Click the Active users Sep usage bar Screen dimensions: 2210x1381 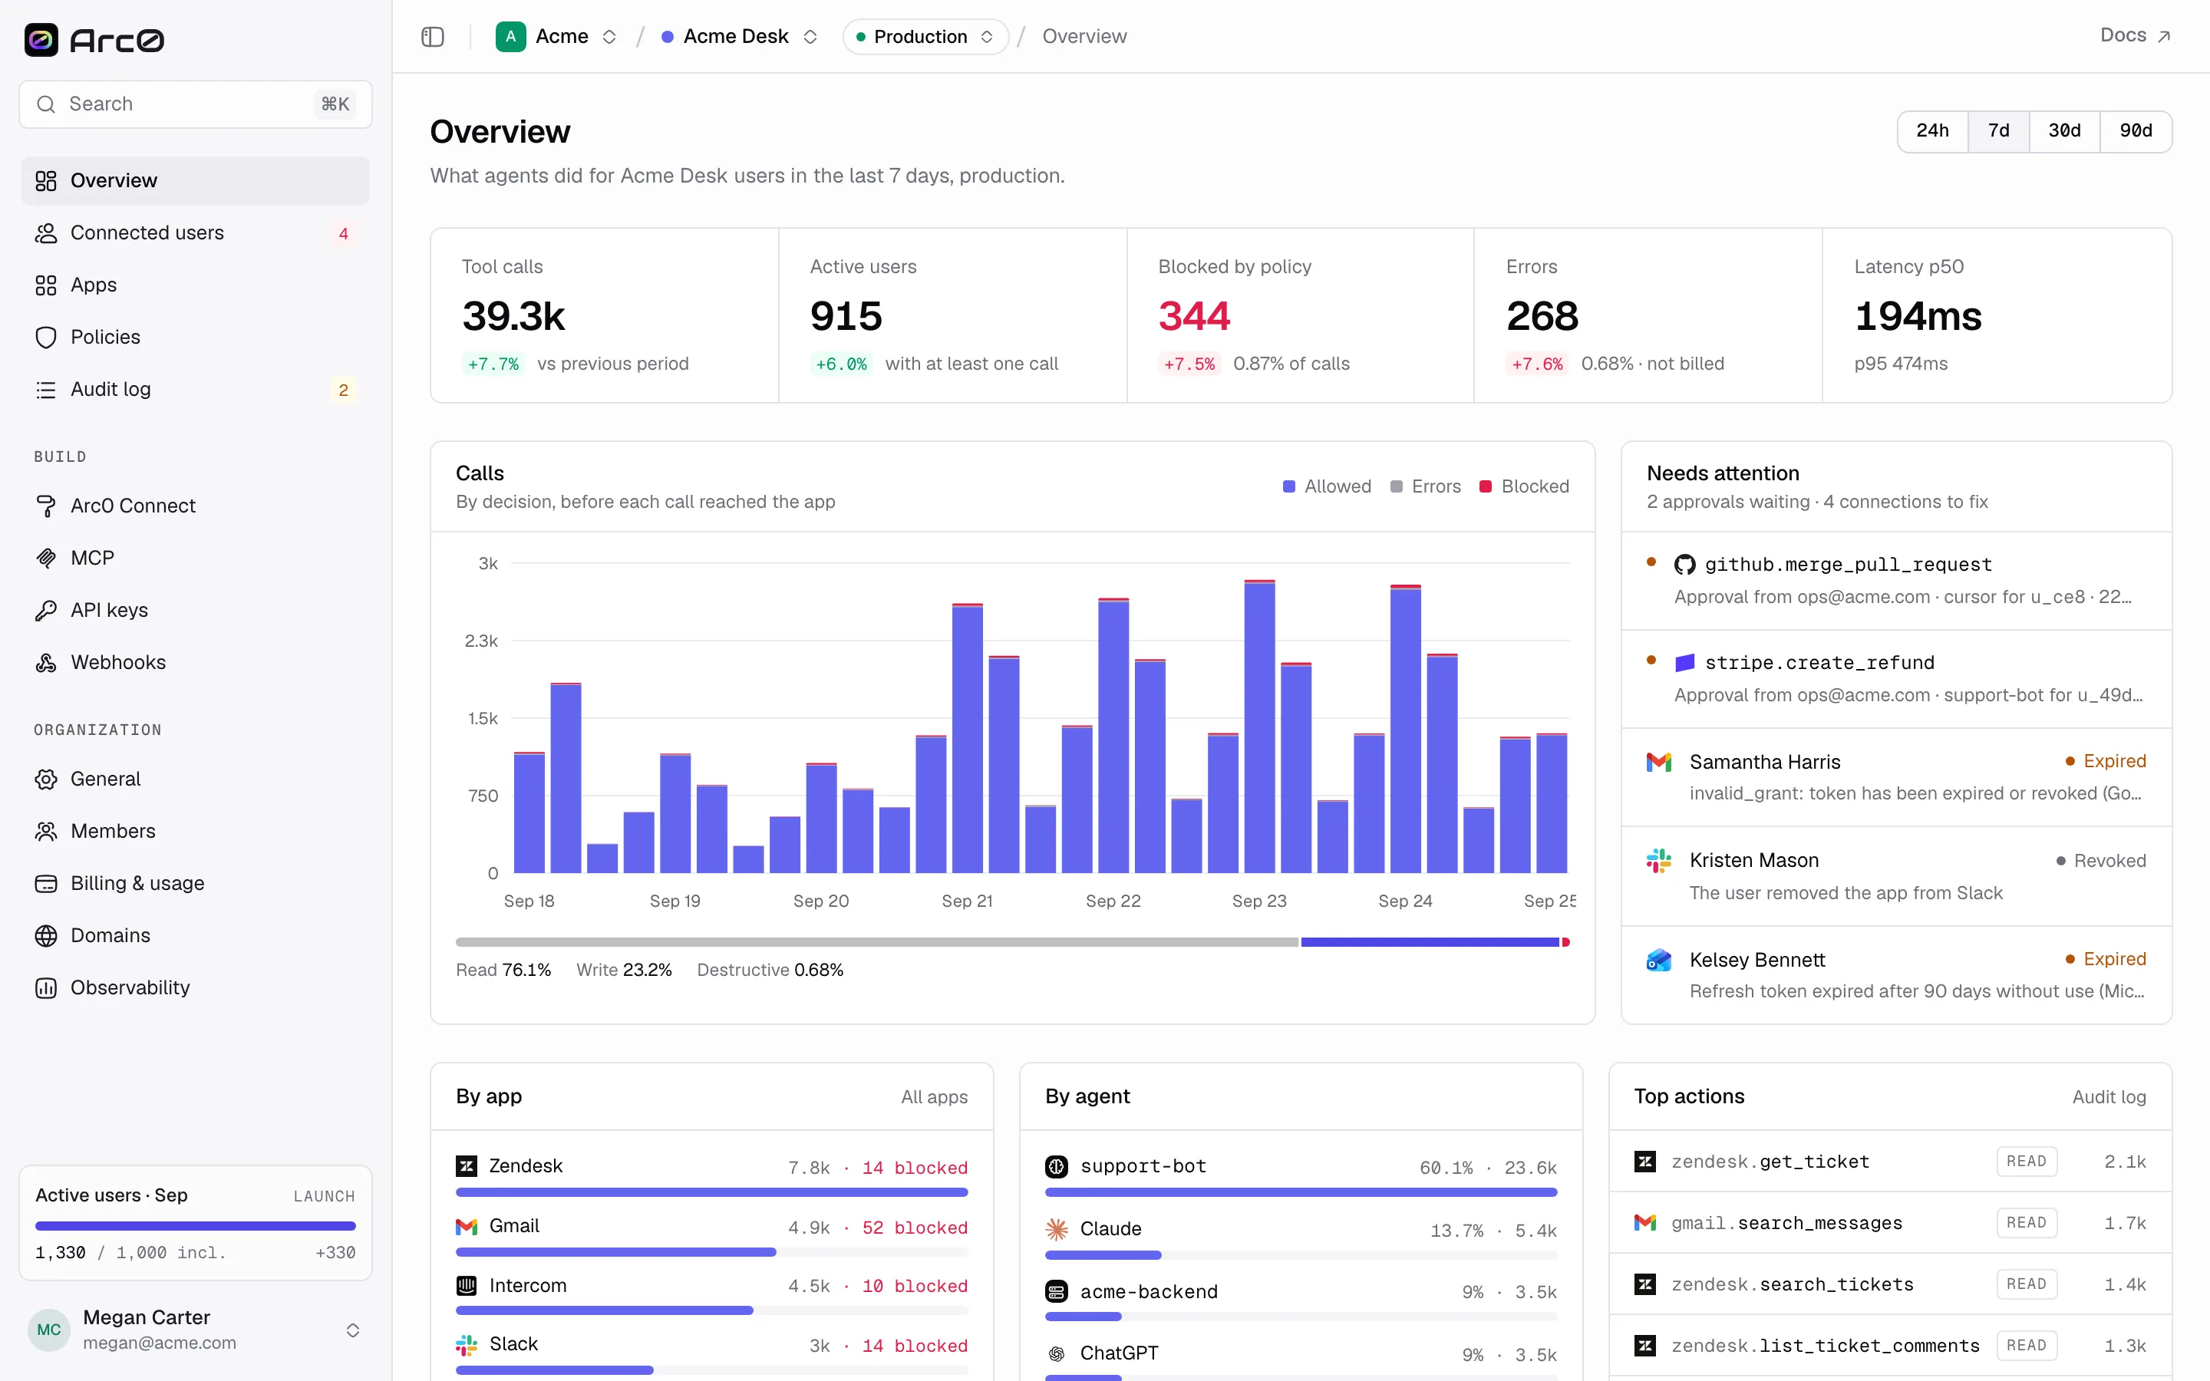click(x=196, y=1226)
